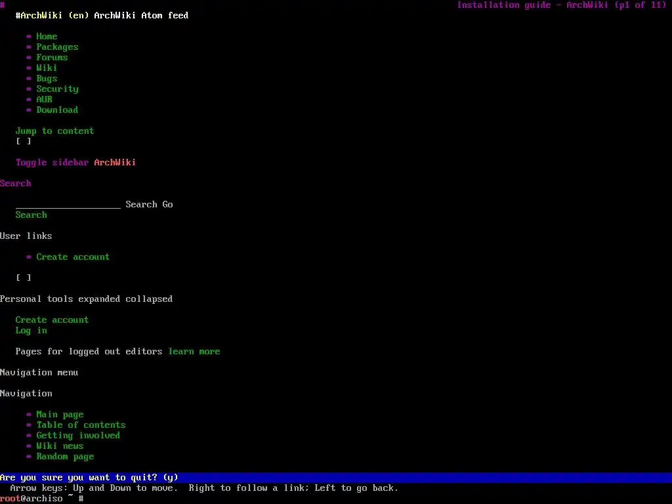Open Create account above Log in
This screenshot has width=672, height=504.
pyautogui.click(x=52, y=320)
